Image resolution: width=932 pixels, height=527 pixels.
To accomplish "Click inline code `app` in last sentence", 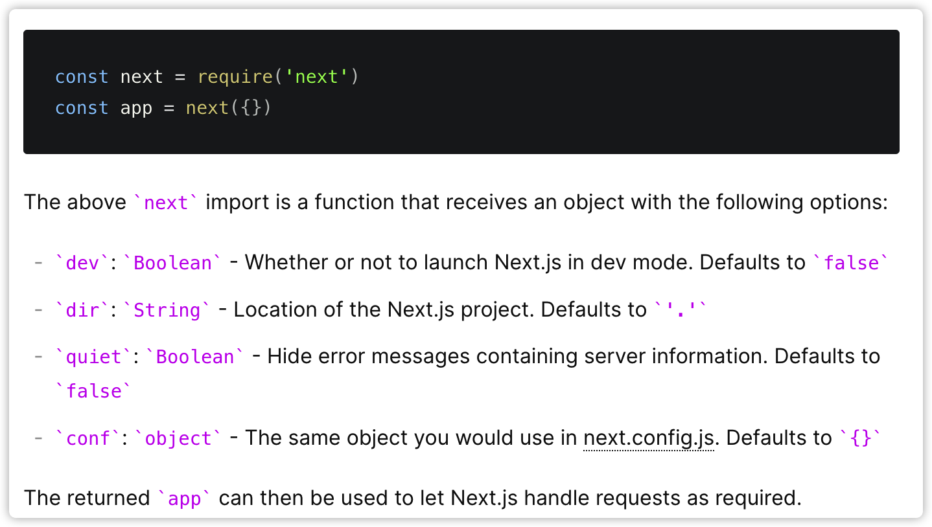I will (184, 499).
